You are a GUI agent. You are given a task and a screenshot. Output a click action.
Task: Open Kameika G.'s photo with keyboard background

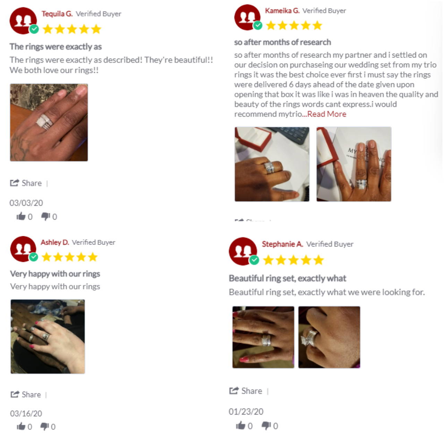coord(272,164)
